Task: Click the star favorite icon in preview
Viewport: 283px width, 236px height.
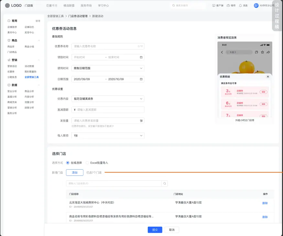Action: [262, 52]
